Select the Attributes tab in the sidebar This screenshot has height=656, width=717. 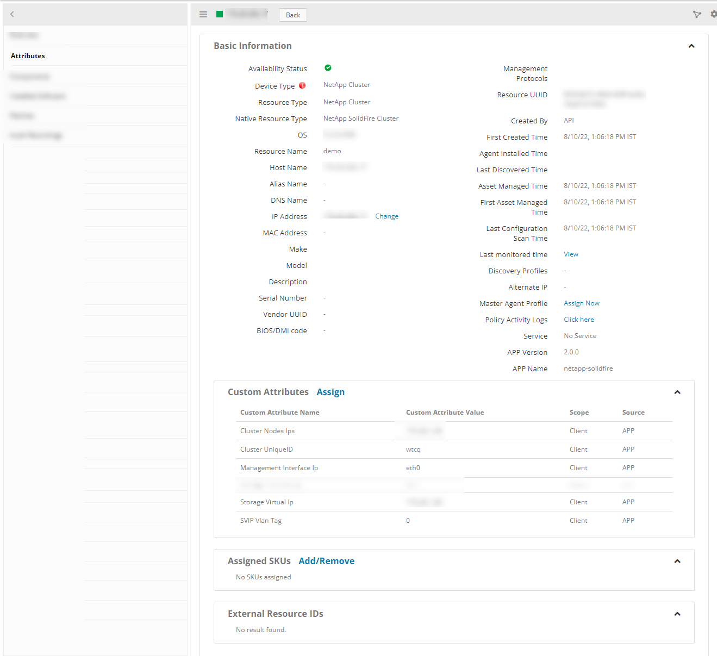[28, 55]
